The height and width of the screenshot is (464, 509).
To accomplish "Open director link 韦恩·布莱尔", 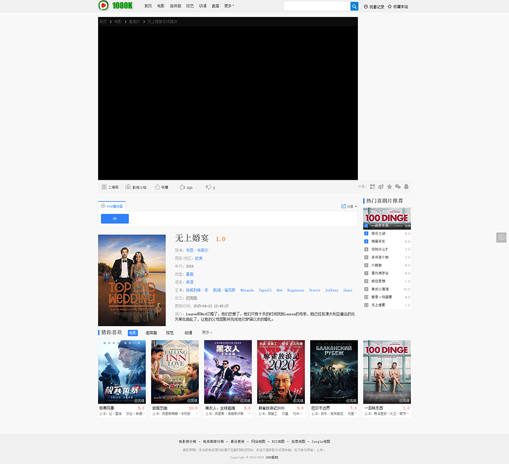I will click(x=197, y=250).
